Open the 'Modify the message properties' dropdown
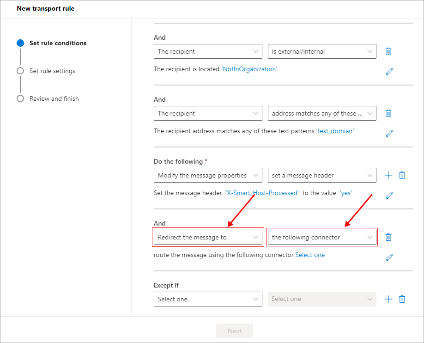Image resolution: width=424 pixels, height=343 pixels. (x=208, y=175)
